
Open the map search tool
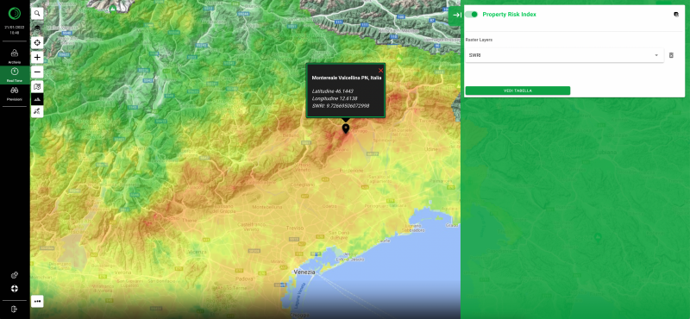point(37,14)
